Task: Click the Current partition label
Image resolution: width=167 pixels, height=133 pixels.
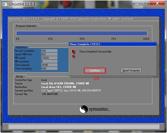Action: click(x=24, y=90)
